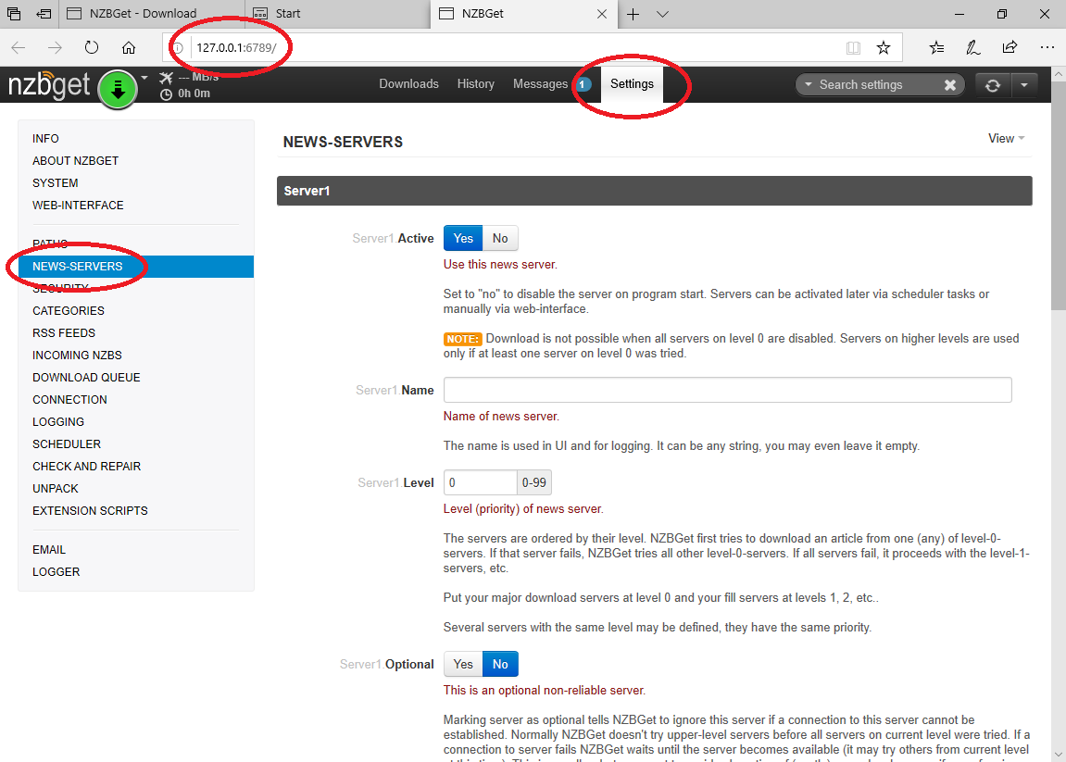Clear the search settings field with X

tap(949, 84)
